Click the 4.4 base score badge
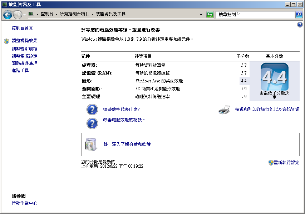This screenshot has height=214, width=305. point(275,77)
